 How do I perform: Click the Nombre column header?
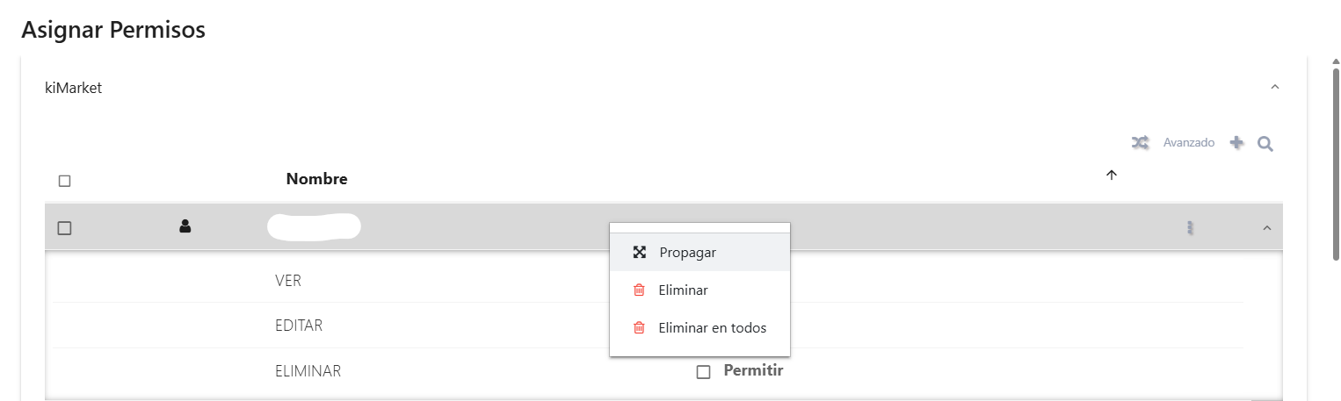tap(317, 179)
